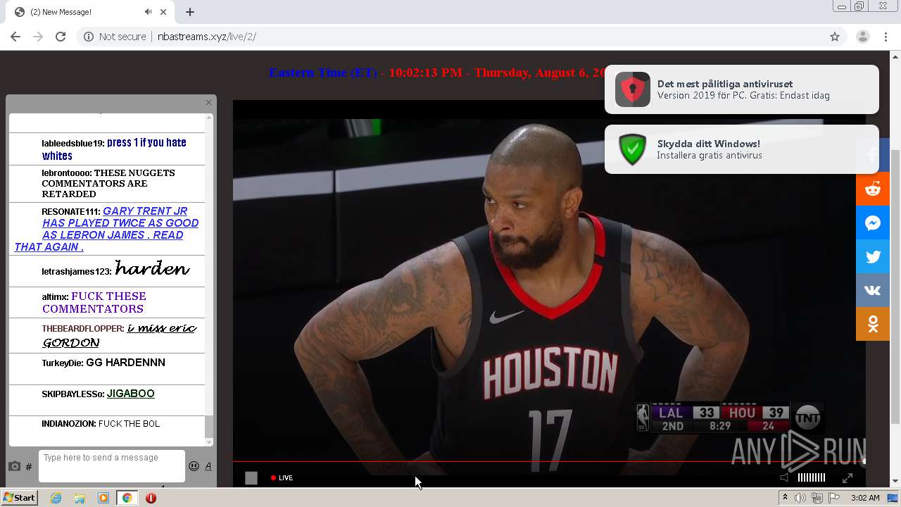Click the browser forward arrow
Viewport: 901px width, 507px height.
(x=38, y=37)
